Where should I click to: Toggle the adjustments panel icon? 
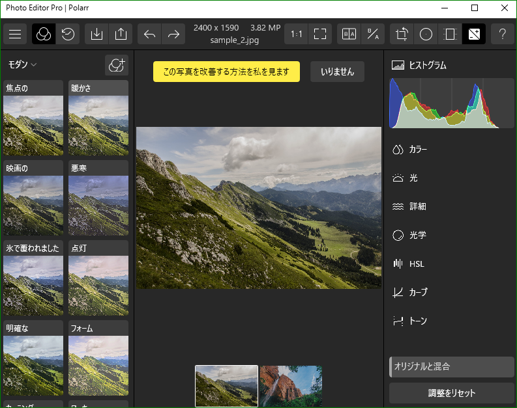474,34
